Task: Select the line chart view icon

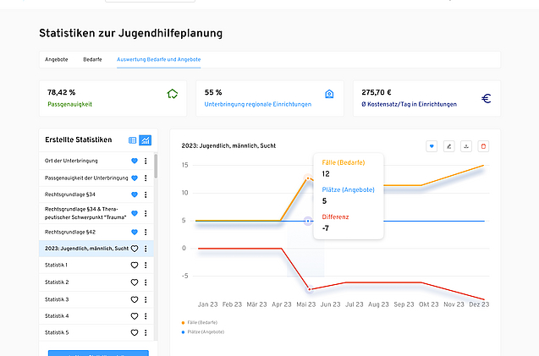Action: click(x=146, y=140)
